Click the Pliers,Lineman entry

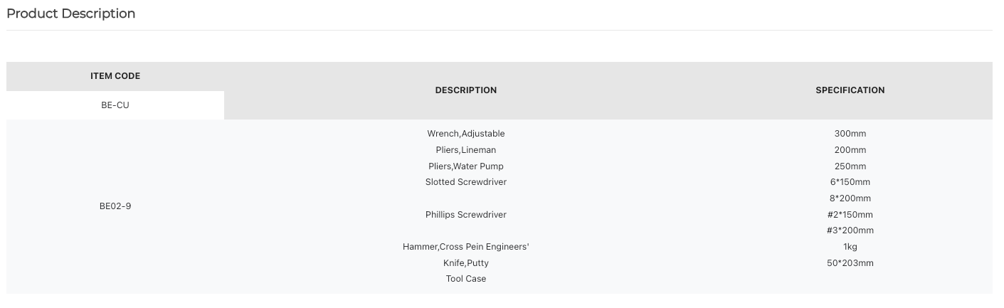tap(466, 150)
